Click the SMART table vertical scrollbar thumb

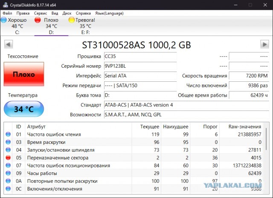tap(266, 139)
